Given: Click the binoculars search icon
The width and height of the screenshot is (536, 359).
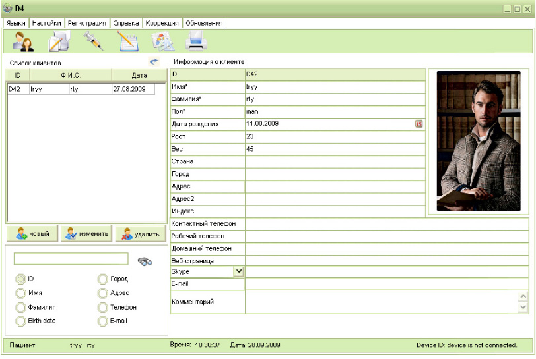Looking at the screenshot, I should (145, 262).
